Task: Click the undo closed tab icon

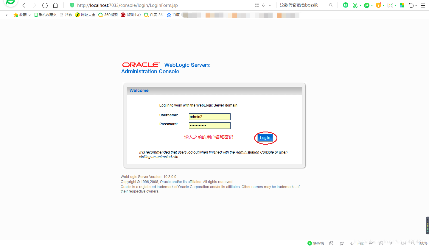Action: point(411,5)
